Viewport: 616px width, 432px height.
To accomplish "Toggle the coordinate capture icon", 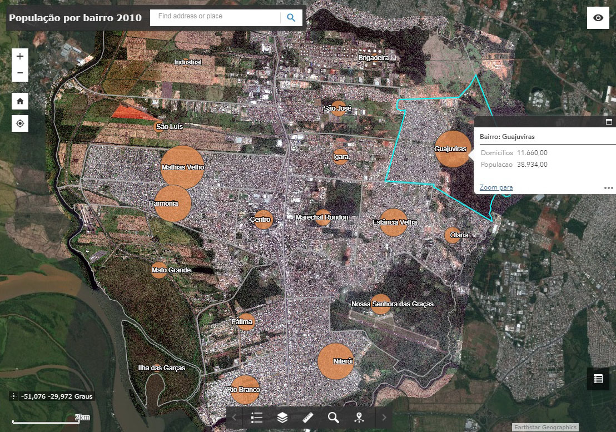I will (13, 396).
